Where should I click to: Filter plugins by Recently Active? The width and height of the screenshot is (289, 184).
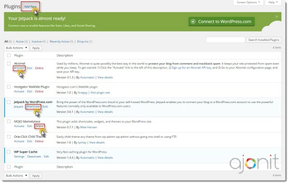pos(59,41)
